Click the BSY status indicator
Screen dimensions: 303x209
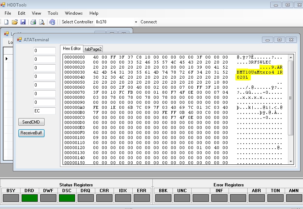[11, 198]
